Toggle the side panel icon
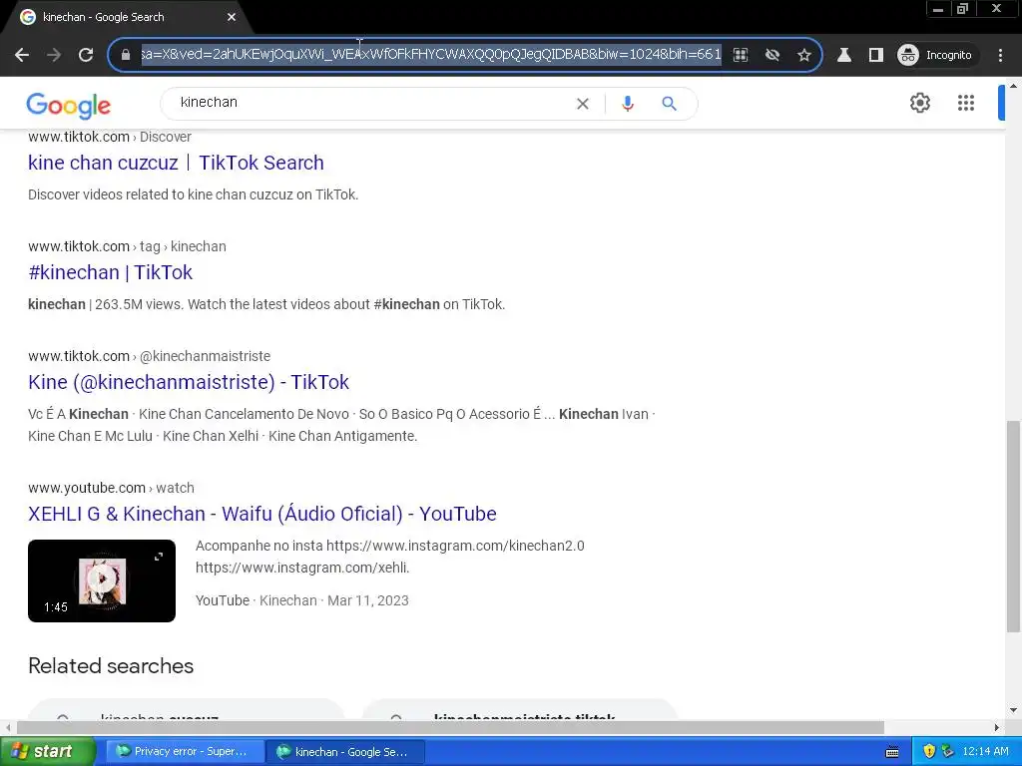This screenshot has height=766, width=1022. tap(876, 55)
